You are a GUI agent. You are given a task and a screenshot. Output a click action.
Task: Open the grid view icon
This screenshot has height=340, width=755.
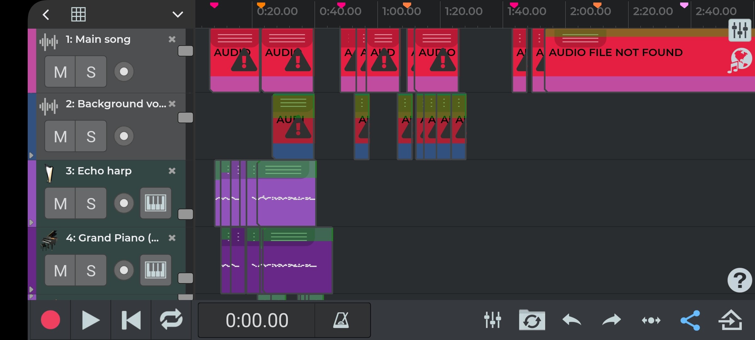click(78, 14)
